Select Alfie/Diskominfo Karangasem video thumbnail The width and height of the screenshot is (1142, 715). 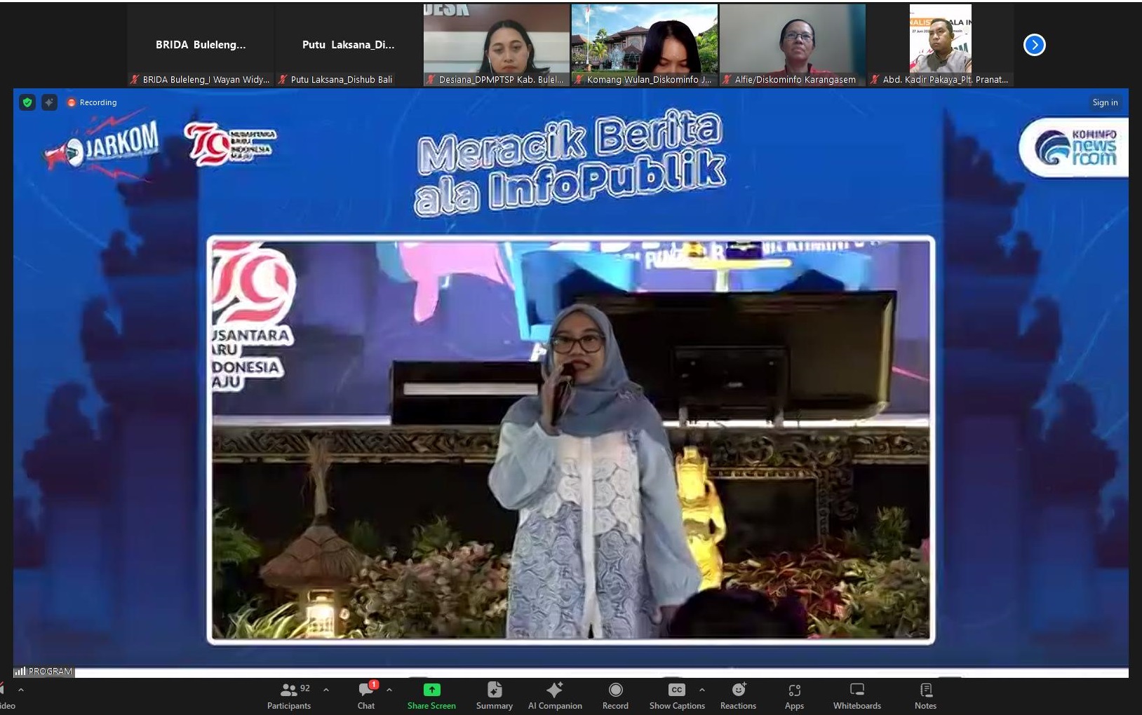(x=793, y=45)
